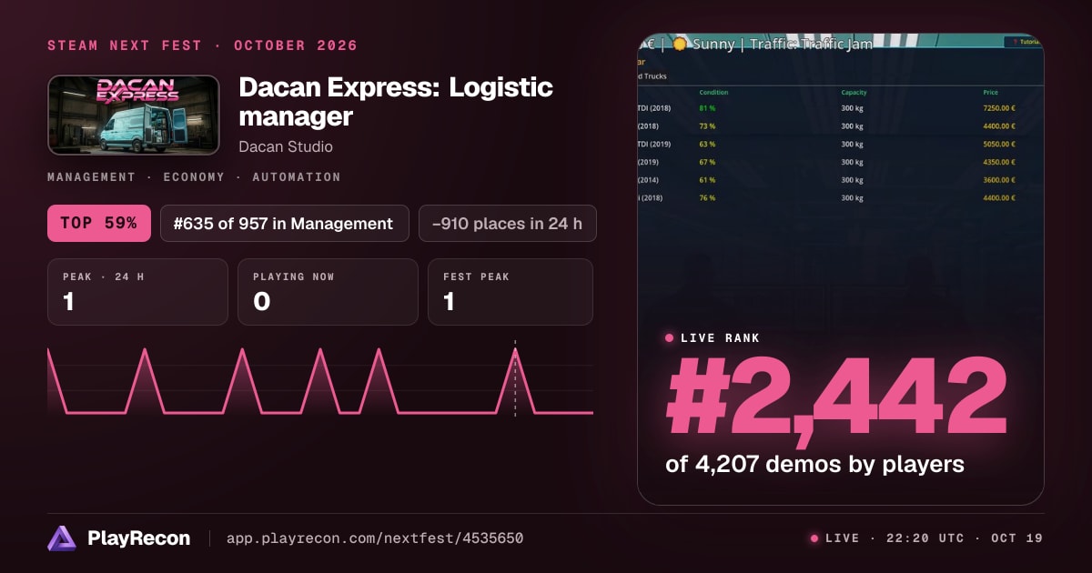The image size is (1092, 573).
Task: Select the AUTOMATION tag
Action: coord(297,177)
